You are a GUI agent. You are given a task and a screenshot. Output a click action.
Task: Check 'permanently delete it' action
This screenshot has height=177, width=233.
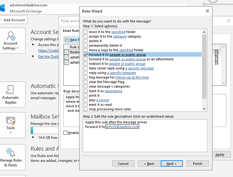pyautogui.click(x=85, y=45)
